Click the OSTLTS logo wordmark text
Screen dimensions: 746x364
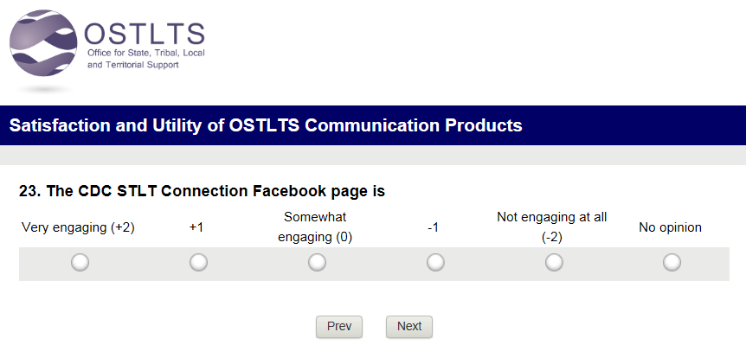point(145,33)
